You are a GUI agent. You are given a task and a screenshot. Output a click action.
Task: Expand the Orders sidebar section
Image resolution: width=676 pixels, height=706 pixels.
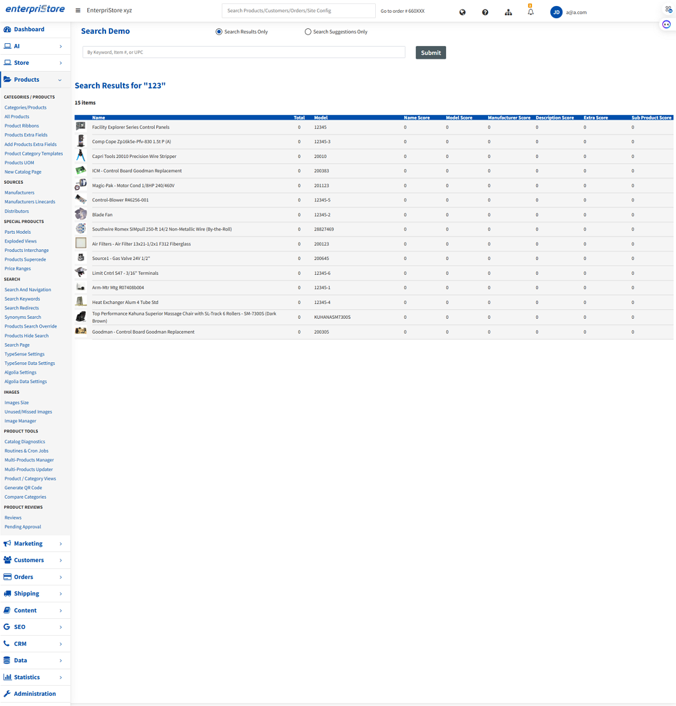[x=35, y=577]
